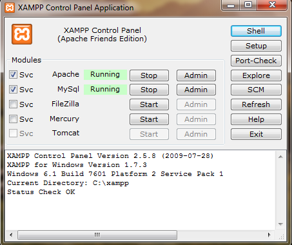Click the 'XAMPP Control Panel Version 2.5.8' log line
This screenshot has height=245, width=292.
click(x=110, y=156)
